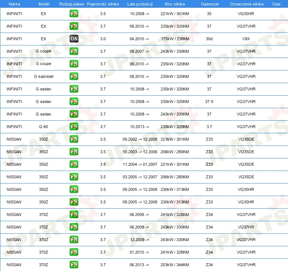Select the 37 X body cell
Image resolution: width=288 pixels, height=271 pixels.
point(209,102)
